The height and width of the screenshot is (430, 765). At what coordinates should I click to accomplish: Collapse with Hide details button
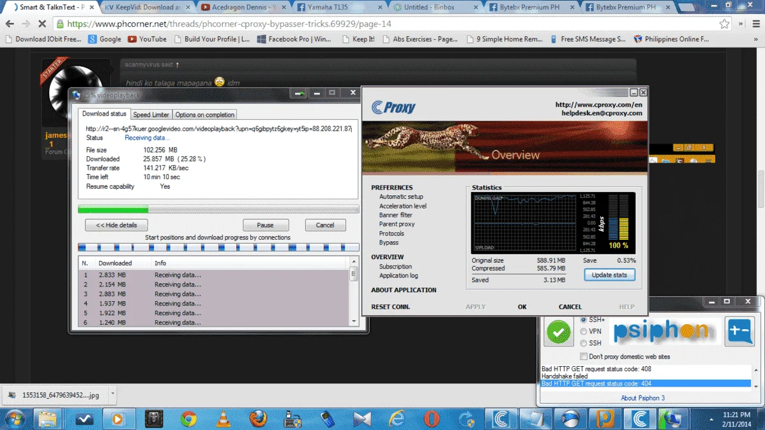coord(116,225)
